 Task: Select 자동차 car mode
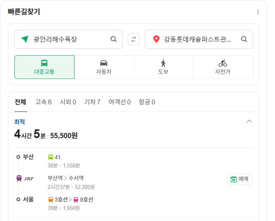click(104, 67)
